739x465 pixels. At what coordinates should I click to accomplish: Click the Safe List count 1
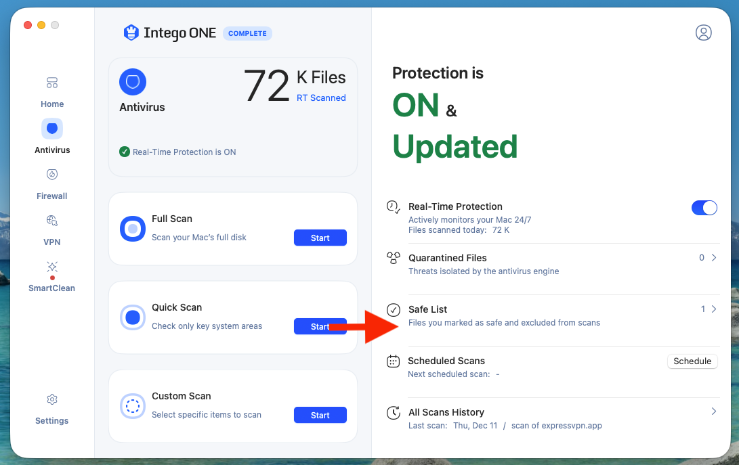pos(702,309)
